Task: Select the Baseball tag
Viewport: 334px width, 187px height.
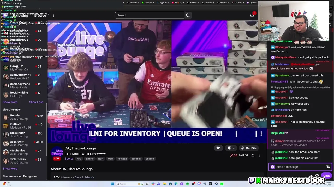Action: pos(136,159)
